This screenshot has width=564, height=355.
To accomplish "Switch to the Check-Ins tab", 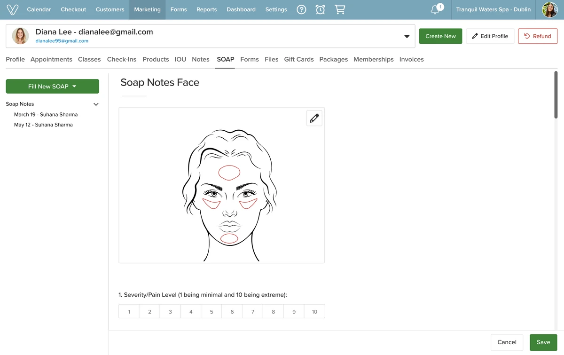I will pyautogui.click(x=122, y=59).
